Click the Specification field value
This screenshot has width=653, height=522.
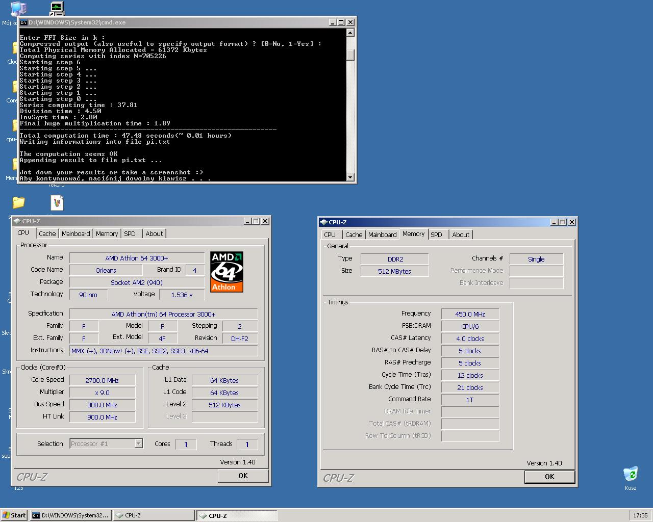click(x=163, y=314)
